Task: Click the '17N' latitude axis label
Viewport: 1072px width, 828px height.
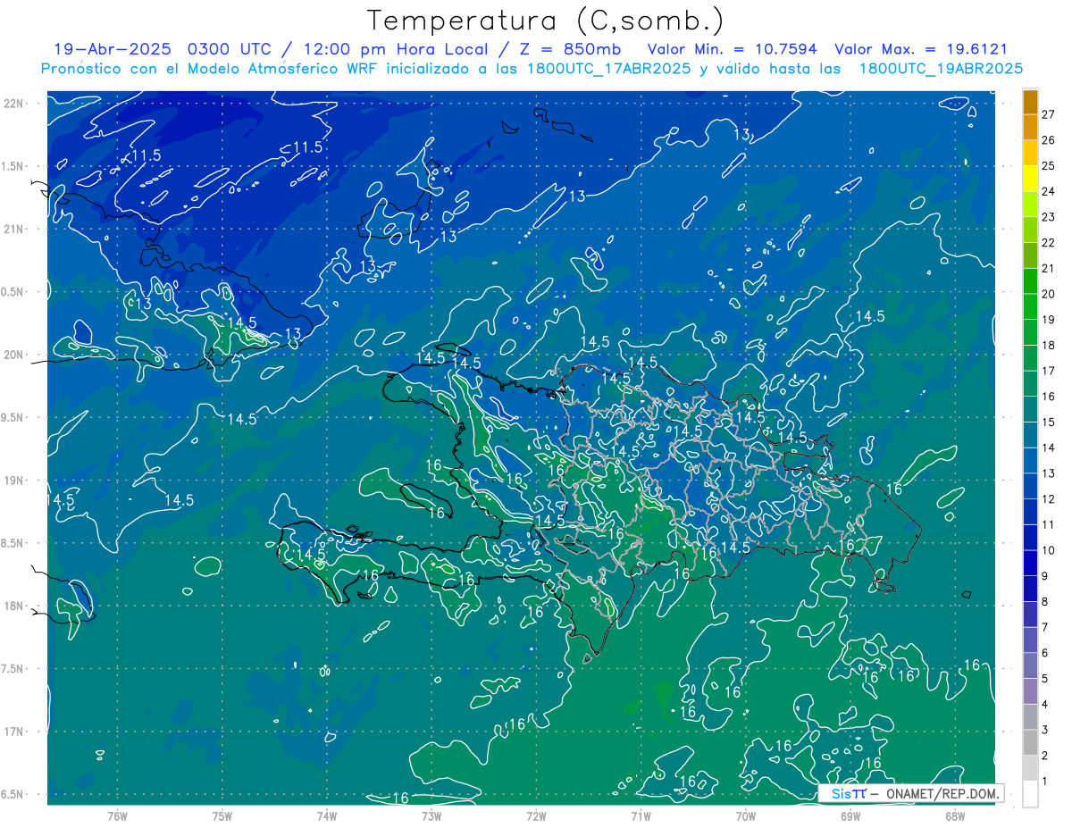Action: (13, 732)
